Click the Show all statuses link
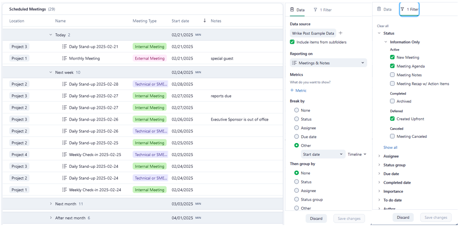This screenshot has height=226, width=460. click(x=391, y=147)
